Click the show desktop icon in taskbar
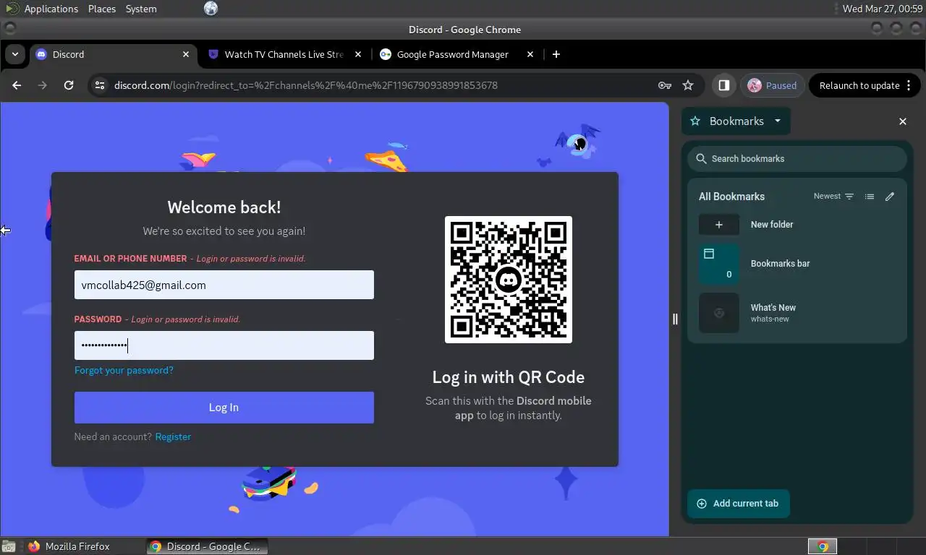Viewport: 926px width, 555px height. (x=9, y=546)
